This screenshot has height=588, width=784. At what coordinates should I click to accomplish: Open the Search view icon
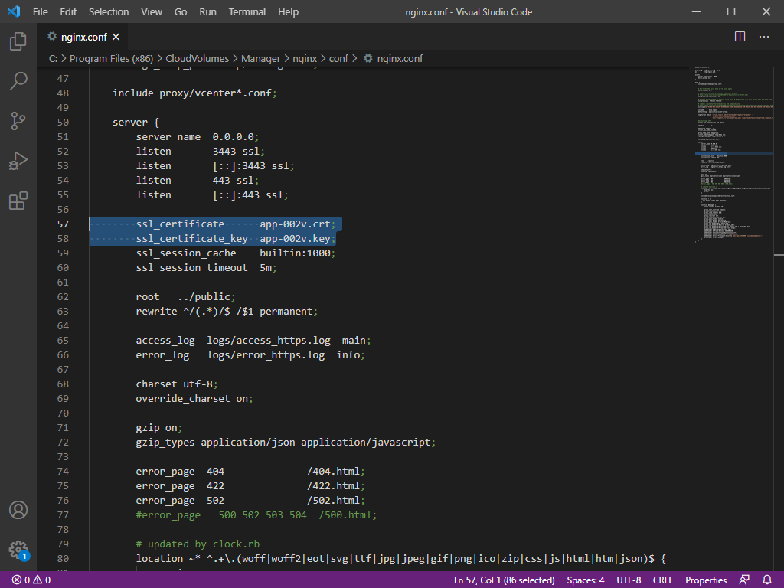coord(18,80)
